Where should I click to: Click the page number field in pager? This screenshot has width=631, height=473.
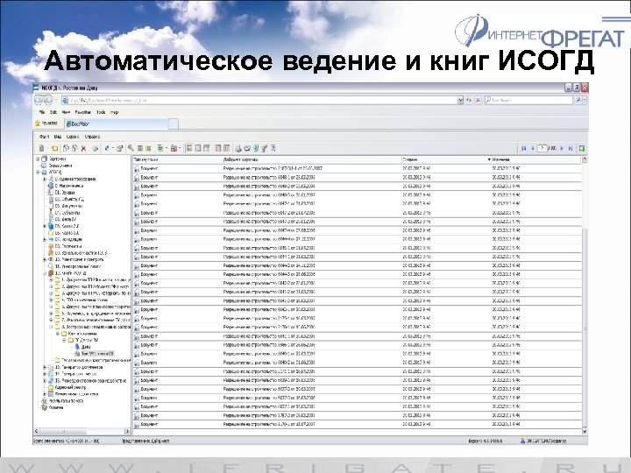click(542, 148)
